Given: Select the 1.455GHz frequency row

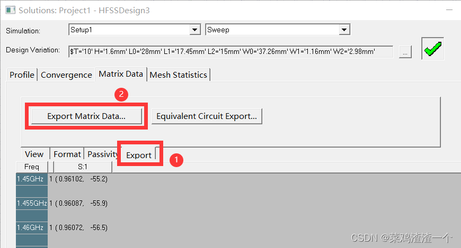Looking at the screenshot, I should pos(32,203).
